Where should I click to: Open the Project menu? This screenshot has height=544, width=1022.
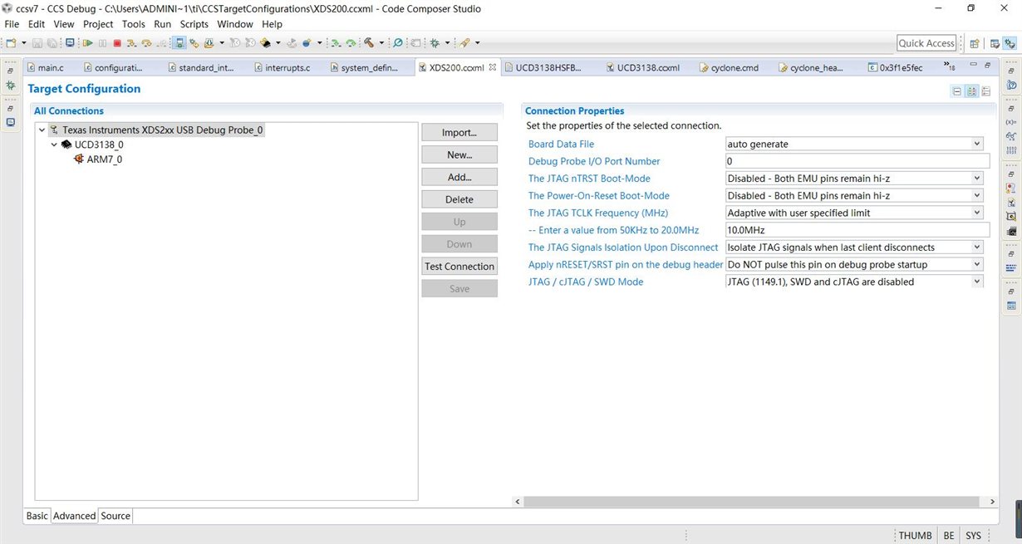pyautogui.click(x=98, y=24)
